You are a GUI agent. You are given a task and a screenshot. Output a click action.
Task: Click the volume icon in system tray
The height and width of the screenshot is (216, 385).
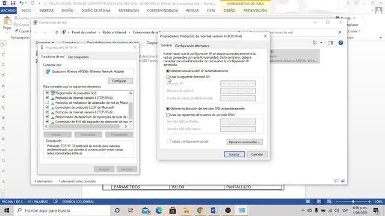(x=337, y=211)
